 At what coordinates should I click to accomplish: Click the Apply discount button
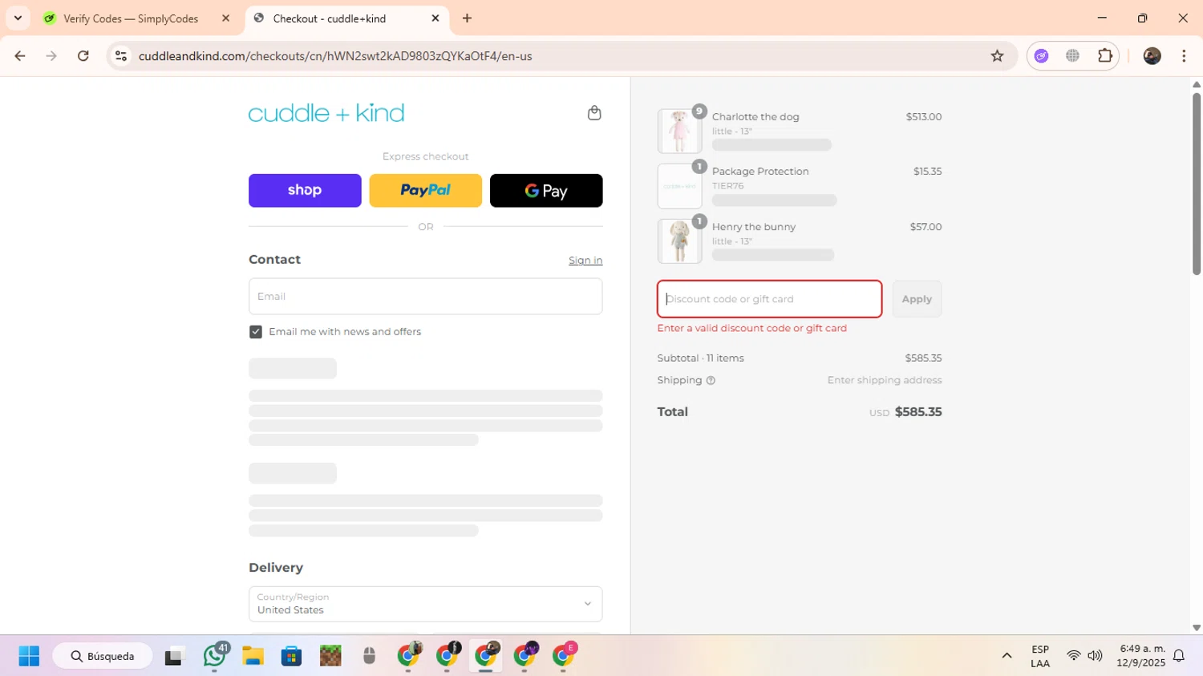point(917,299)
